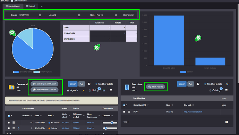Open client CLI004 link on order 10

pyautogui.click(x=66, y=123)
